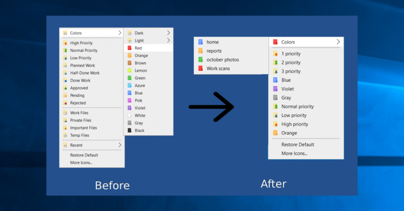Click the Approved green check folder icon
The width and height of the screenshot is (404, 211).
pyautogui.click(x=65, y=88)
